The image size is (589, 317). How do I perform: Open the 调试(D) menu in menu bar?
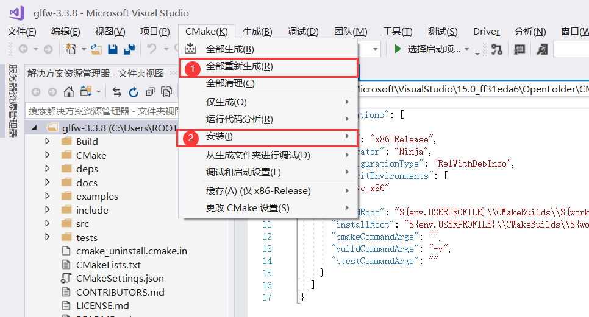pyautogui.click(x=303, y=32)
